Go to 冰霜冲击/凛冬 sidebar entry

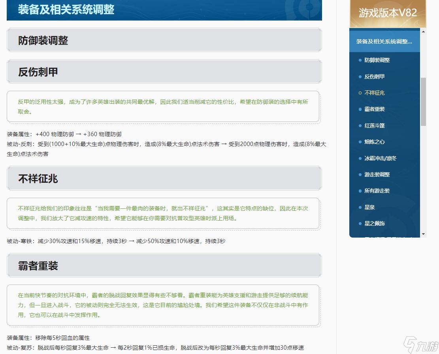coord(380,158)
